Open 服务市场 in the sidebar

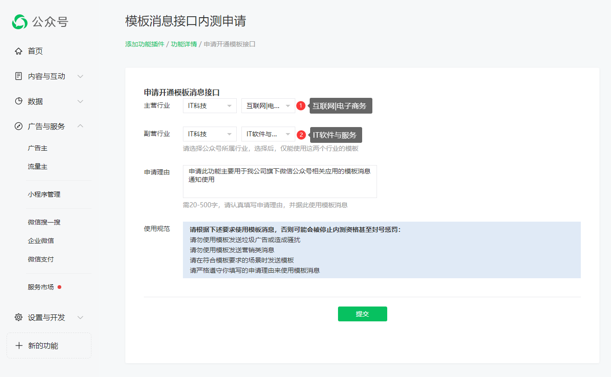coord(41,287)
